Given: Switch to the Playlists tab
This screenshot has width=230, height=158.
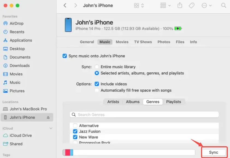Looking at the screenshot, I should click(173, 102).
